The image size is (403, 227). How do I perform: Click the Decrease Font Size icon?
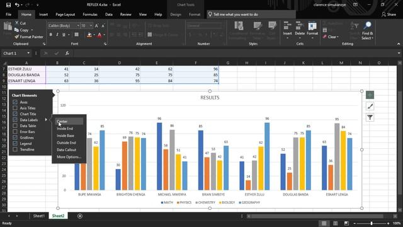click(103, 26)
